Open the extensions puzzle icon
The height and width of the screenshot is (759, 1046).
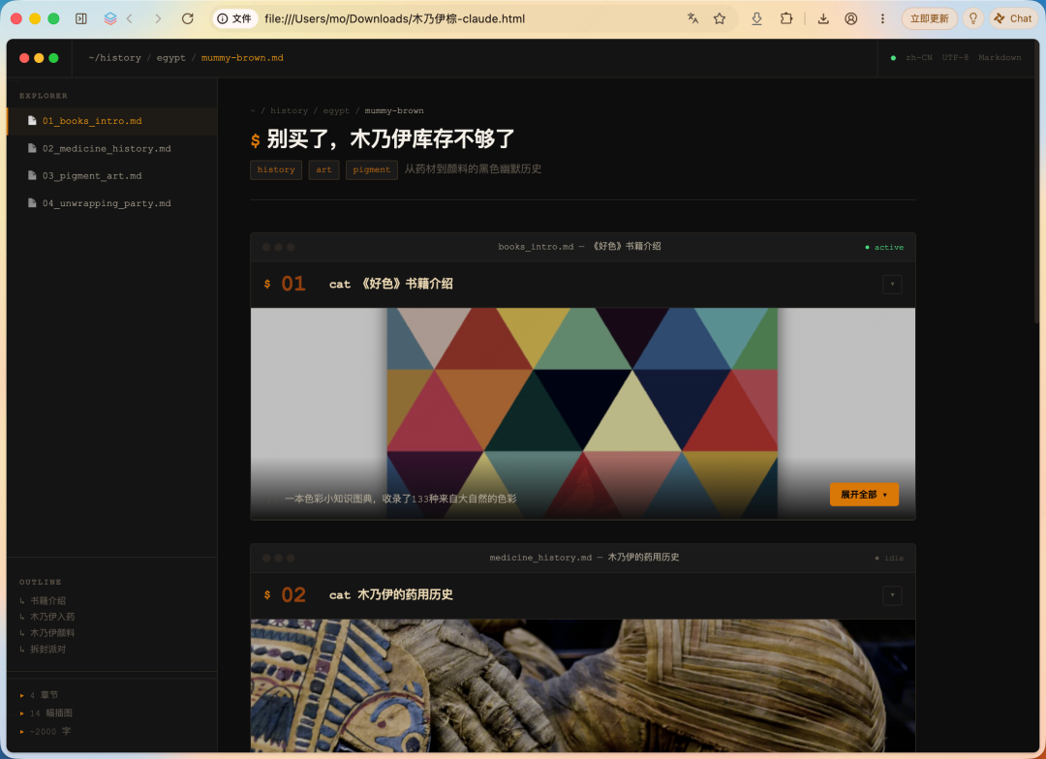pyautogui.click(x=785, y=18)
